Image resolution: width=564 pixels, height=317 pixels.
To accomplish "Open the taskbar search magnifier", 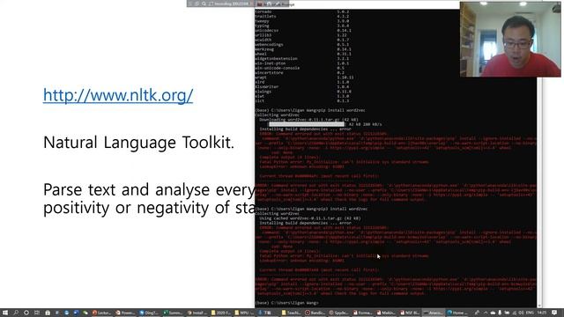I will click(16, 313).
